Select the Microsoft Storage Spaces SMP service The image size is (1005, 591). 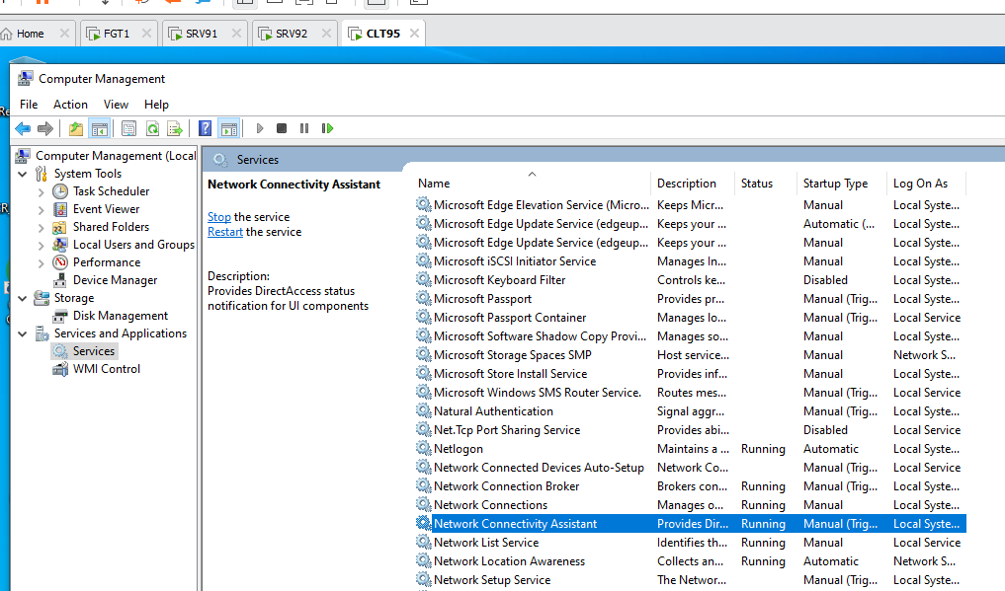coord(691,355)
